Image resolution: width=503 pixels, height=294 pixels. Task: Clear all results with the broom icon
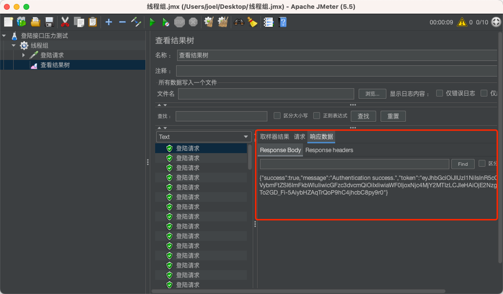[x=222, y=22]
